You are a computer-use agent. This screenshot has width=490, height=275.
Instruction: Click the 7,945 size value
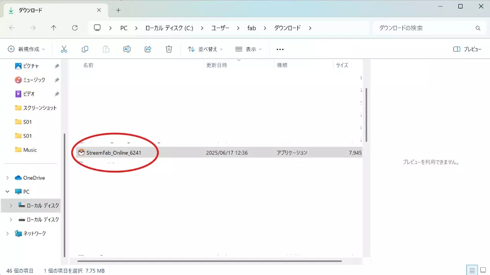coord(355,153)
